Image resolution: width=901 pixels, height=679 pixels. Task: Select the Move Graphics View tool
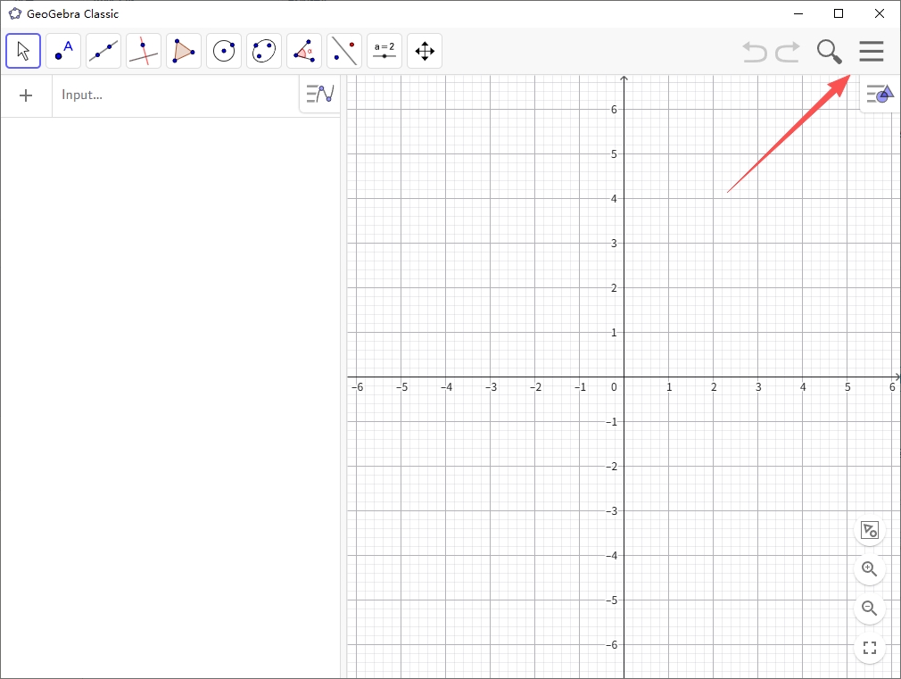coord(425,51)
